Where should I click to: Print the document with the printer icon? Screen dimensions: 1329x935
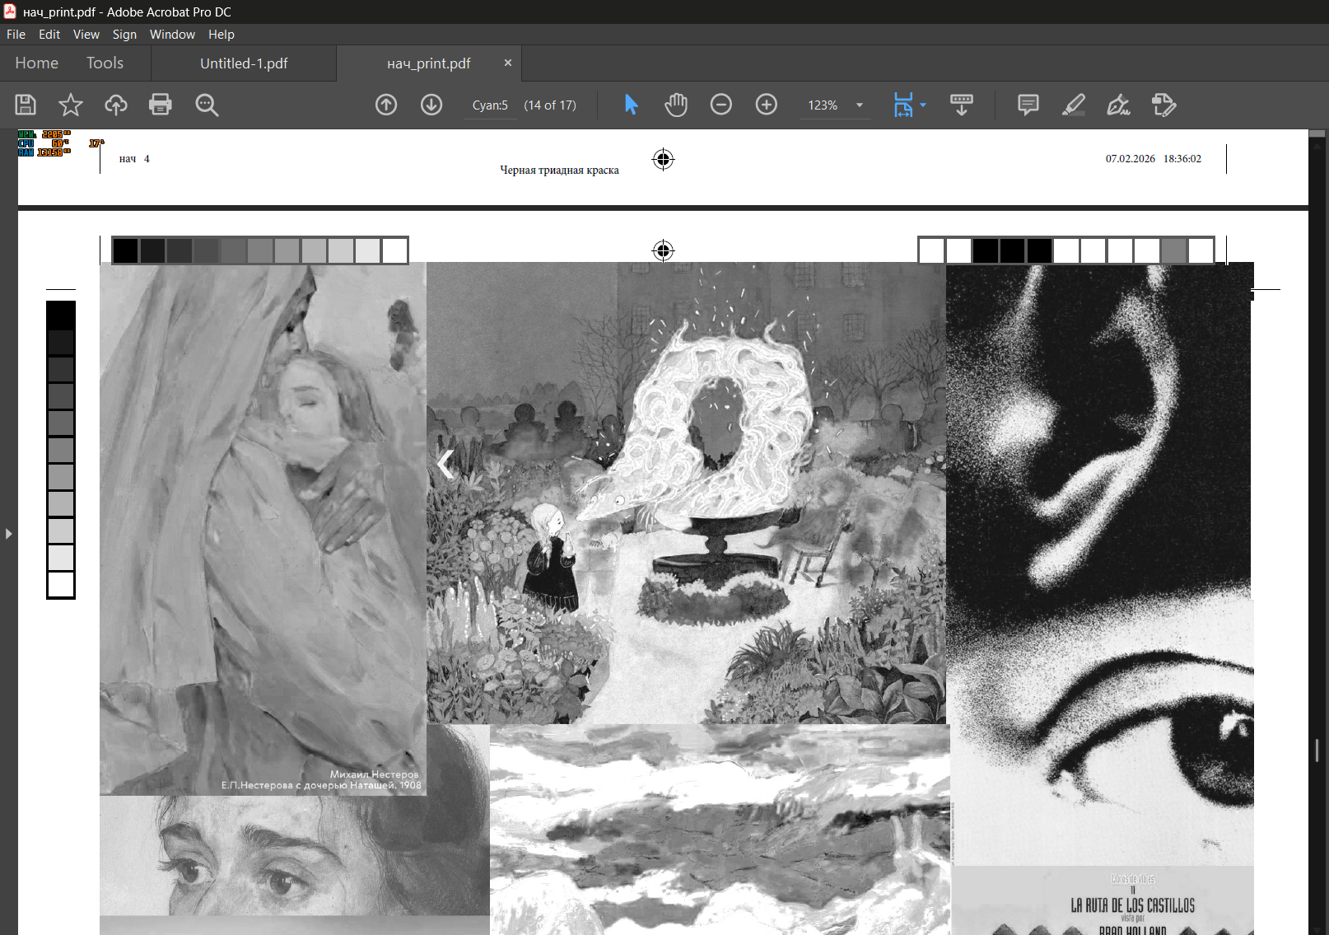[x=161, y=105]
